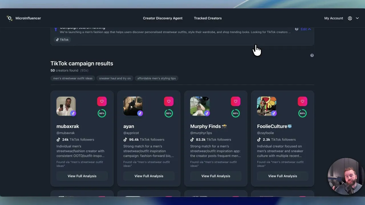Click the ayan creator name
The width and height of the screenshot is (365, 205).
click(129, 126)
